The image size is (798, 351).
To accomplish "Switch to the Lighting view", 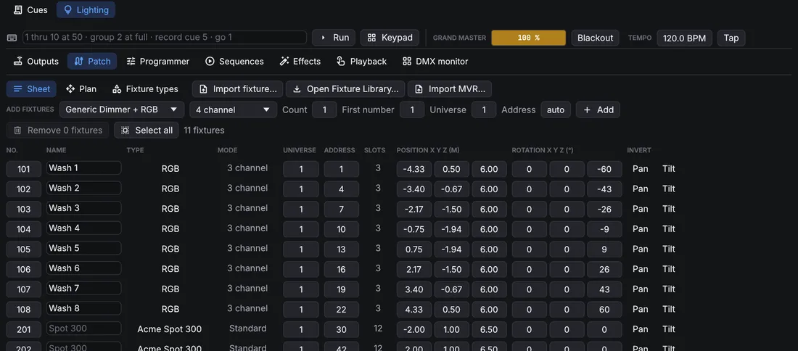I will [86, 9].
